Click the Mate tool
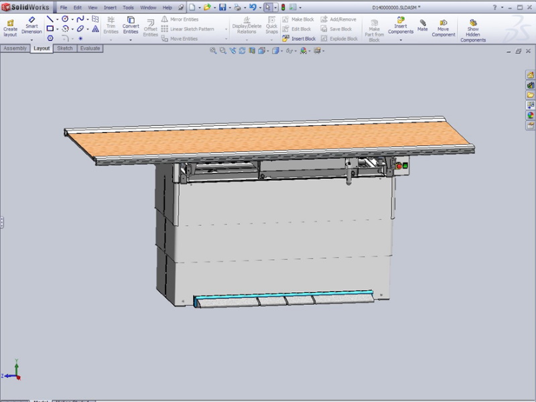Viewport: 536px width, 402px height. coord(423,25)
